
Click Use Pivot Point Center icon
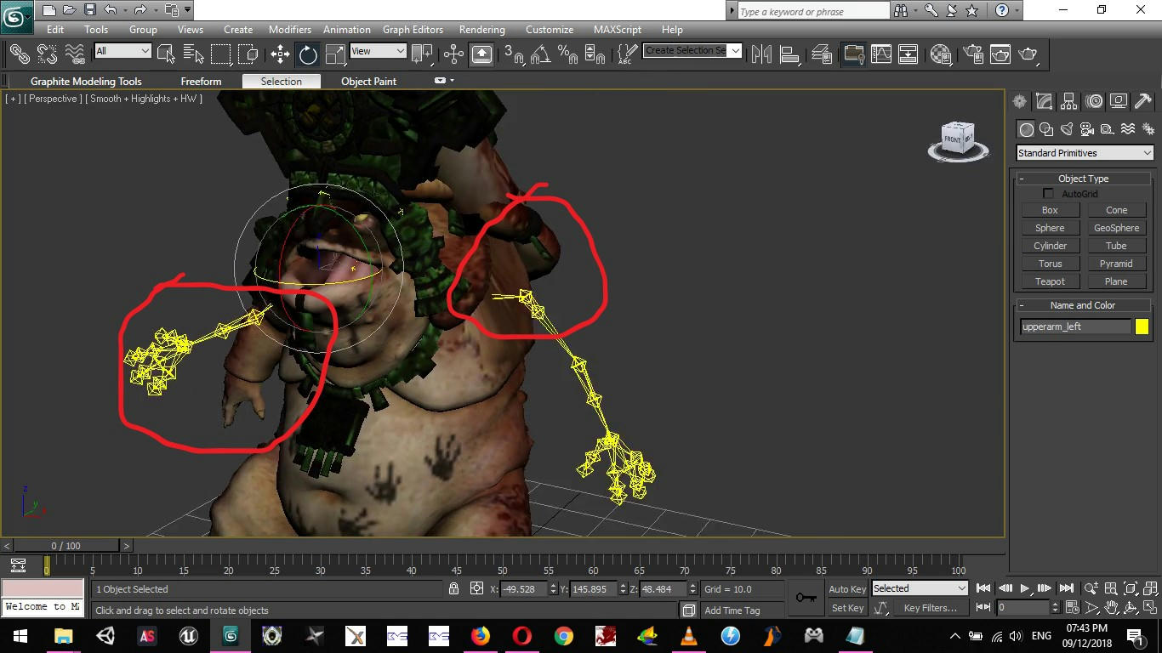coord(423,54)
